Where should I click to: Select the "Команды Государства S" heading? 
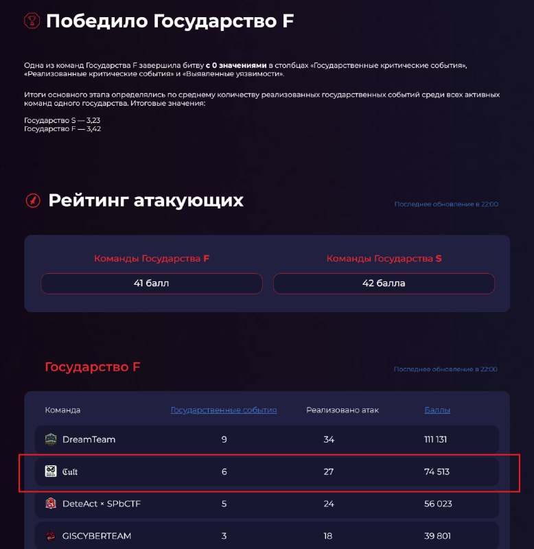click(384, 259)
